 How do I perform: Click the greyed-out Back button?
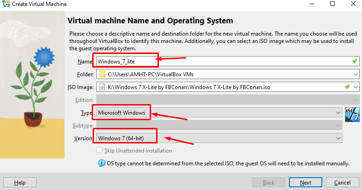268,182
